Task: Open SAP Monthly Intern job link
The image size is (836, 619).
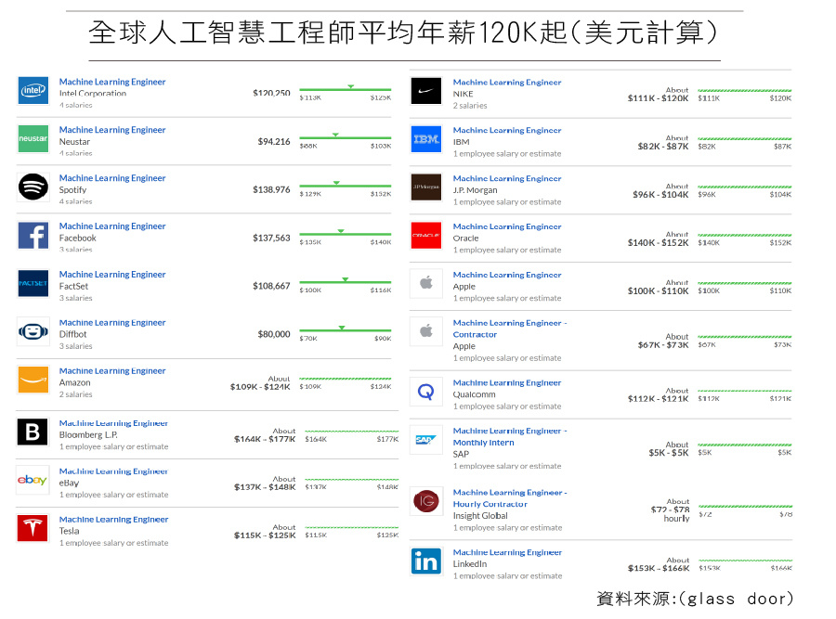Action: coord(510,436)
